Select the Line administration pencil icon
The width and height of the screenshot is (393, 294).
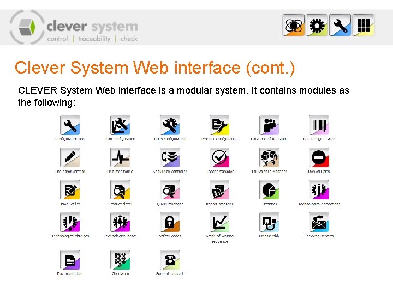click(70, 157)
